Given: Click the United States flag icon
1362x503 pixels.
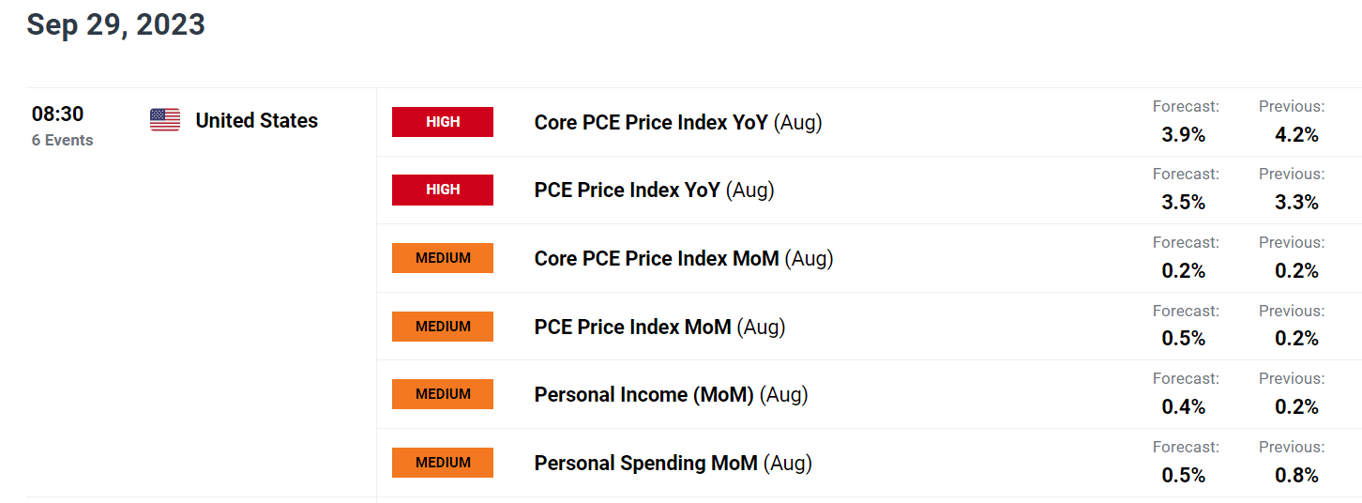Looking at the screenshot, I should pos(165,120).
